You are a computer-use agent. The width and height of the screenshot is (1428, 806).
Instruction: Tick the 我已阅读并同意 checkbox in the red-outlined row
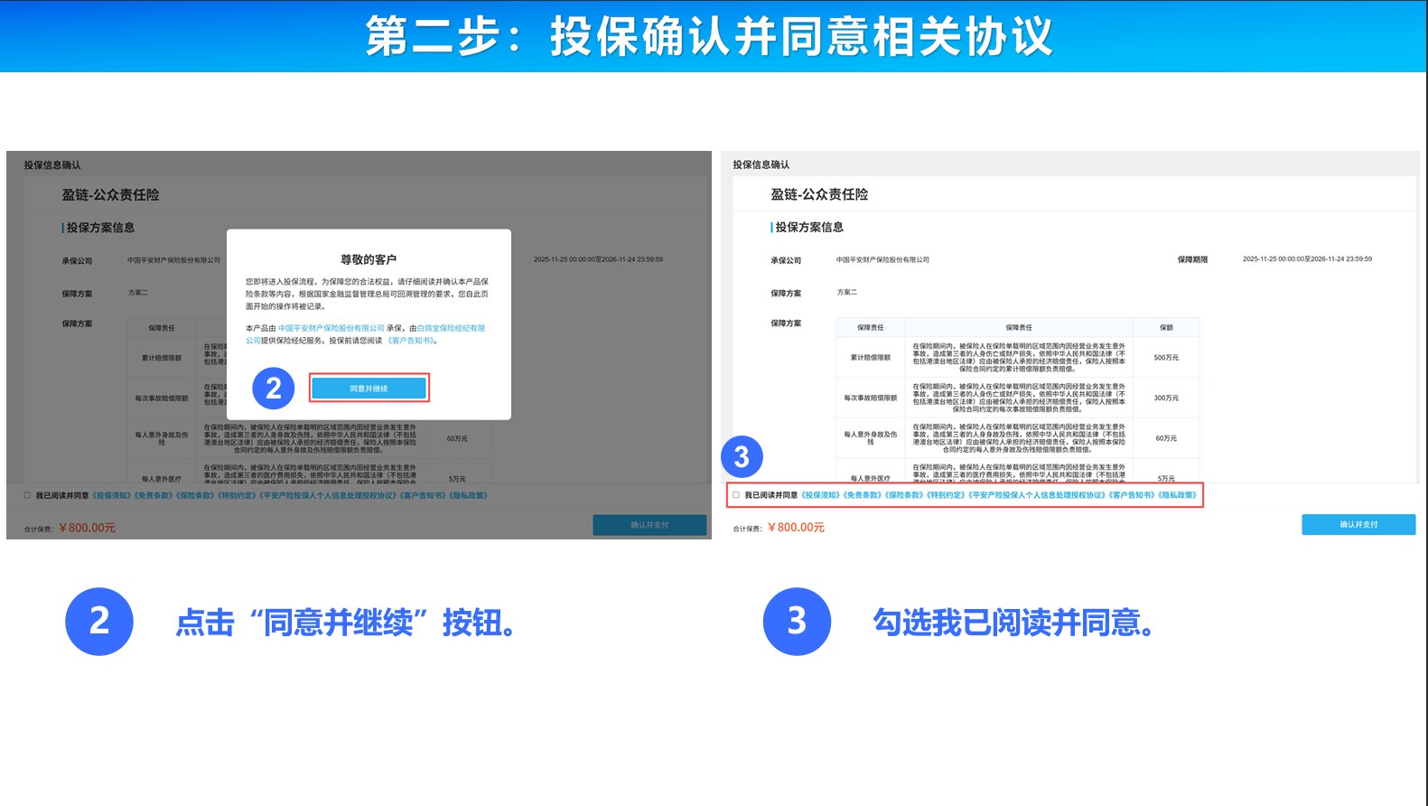(736, 495)
